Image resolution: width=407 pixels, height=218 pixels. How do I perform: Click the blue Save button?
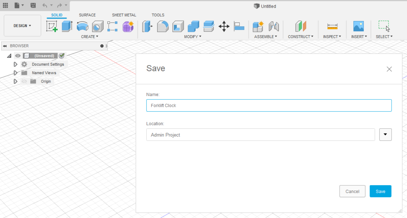pos(381,191)
